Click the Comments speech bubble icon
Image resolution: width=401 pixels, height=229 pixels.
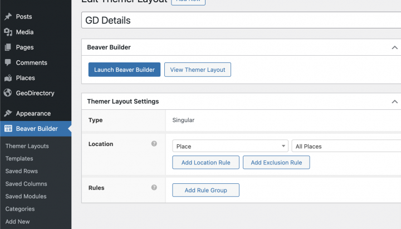8,62
